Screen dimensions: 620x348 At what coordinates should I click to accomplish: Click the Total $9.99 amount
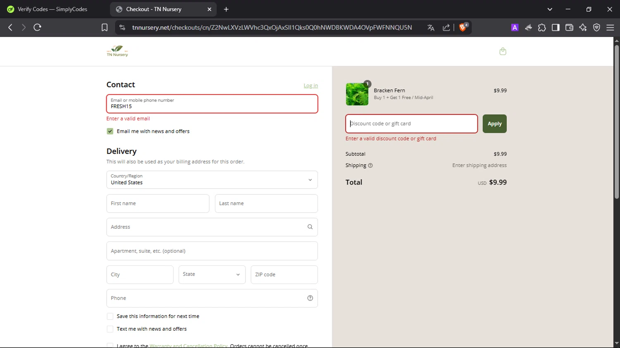(x=498, y=182)
